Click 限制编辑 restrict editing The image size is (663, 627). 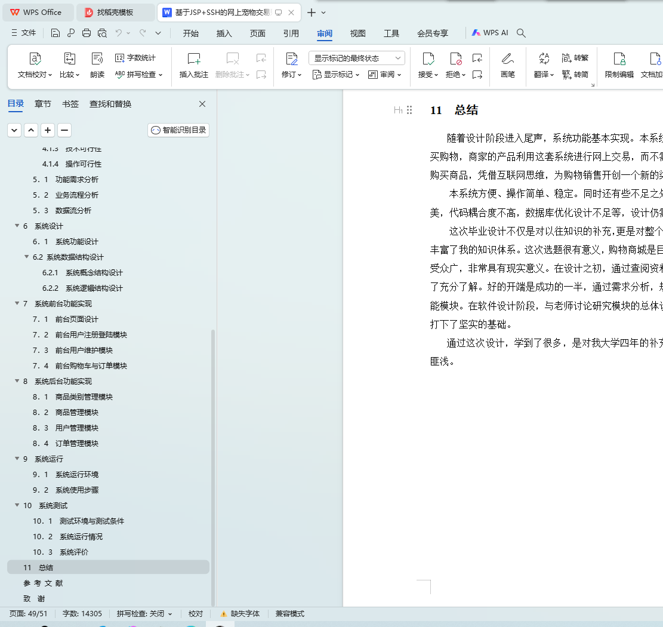click(x=619, y=65)
